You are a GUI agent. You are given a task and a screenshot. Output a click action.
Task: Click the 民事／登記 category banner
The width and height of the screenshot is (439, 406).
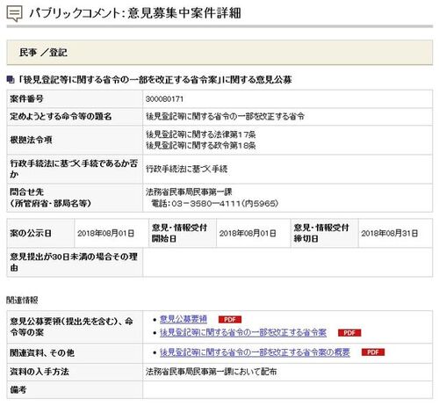pyautogui.click(x=219, y=53)
